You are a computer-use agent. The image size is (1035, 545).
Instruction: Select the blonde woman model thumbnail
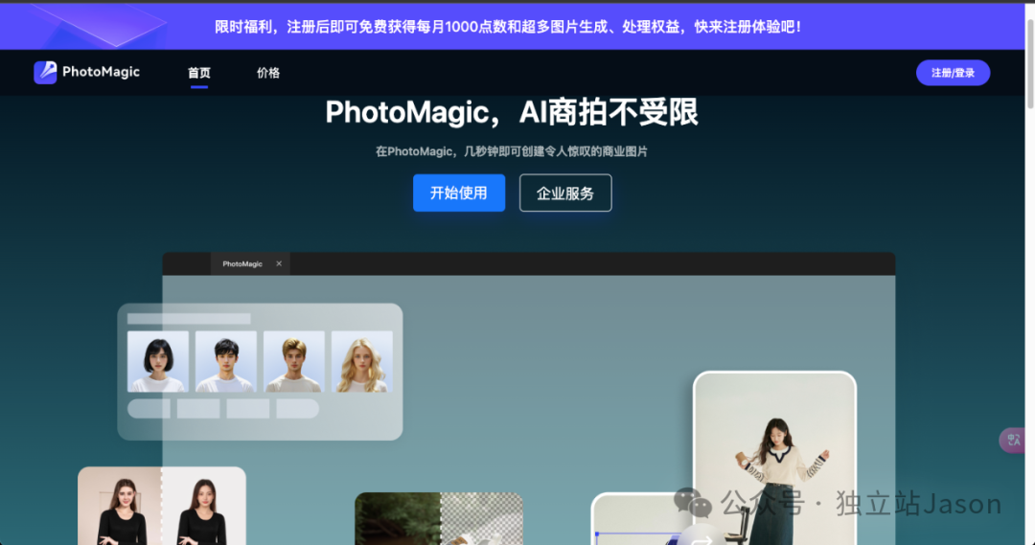point(361,361)
